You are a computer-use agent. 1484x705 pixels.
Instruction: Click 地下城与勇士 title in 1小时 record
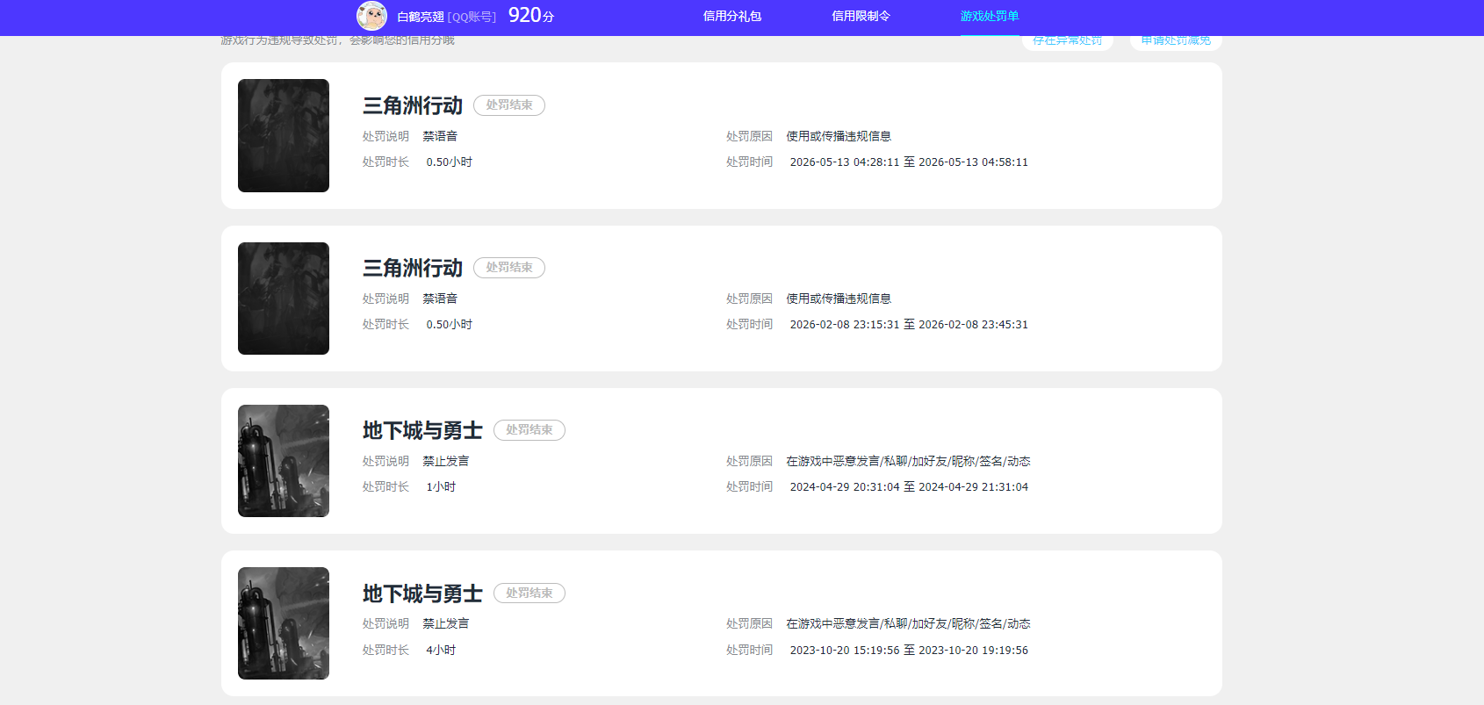coord(422,430)
